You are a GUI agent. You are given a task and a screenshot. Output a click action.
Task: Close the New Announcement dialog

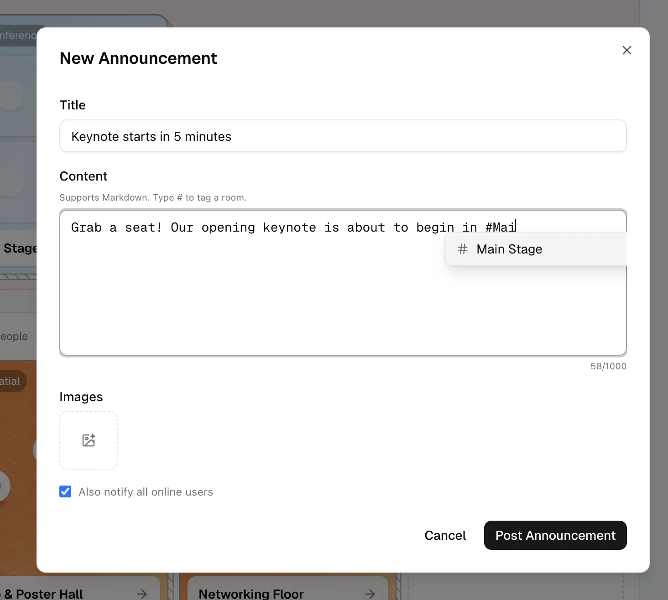pos(627,50)
